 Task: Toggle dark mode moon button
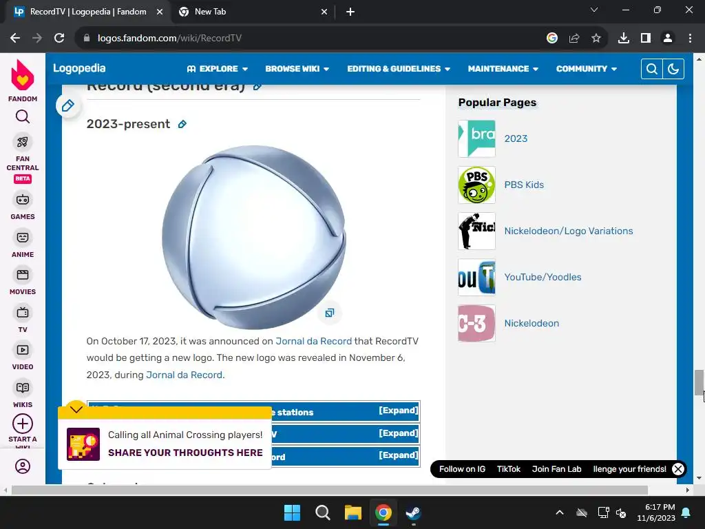[673, 69]
